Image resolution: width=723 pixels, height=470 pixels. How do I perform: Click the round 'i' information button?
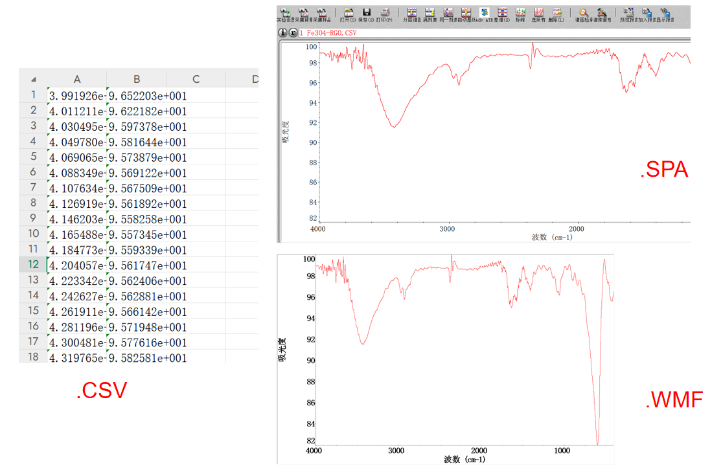click(x=282, y=33)
